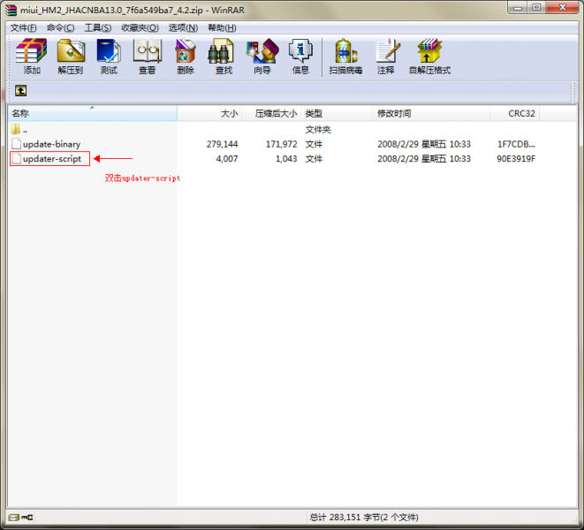Close the WinRAR window
584x530 pixels.
click(x=563, y=7)
